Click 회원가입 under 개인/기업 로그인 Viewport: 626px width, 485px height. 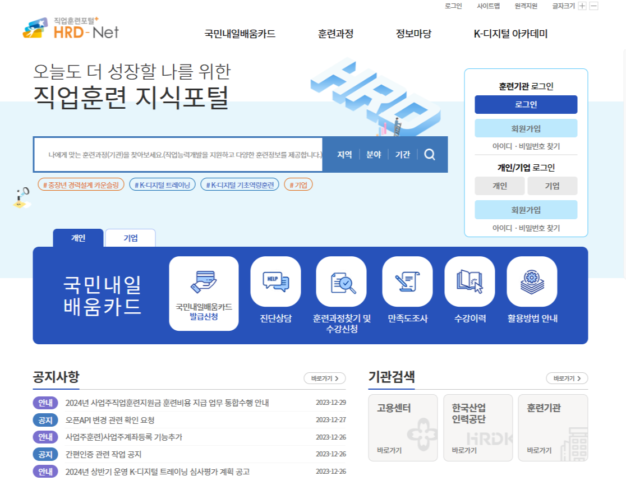526,210
